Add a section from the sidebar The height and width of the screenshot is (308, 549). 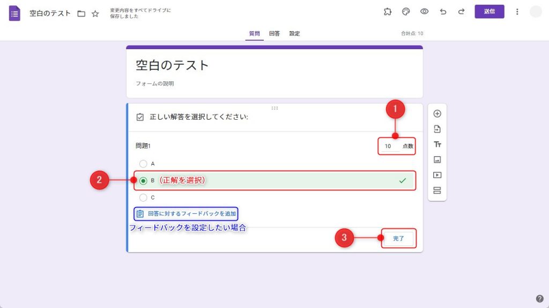437,190
